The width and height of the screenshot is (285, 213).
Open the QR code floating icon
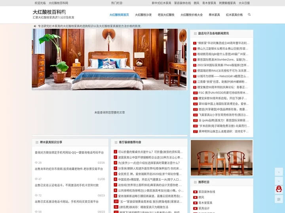tap(279, 199)
